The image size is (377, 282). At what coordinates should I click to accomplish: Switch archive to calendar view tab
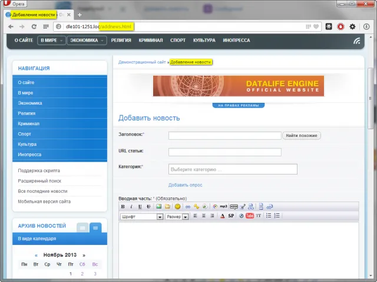coord(95,228)
